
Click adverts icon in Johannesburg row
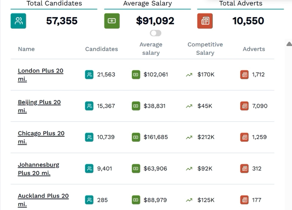pyautogui.click(x=244, y=168)
